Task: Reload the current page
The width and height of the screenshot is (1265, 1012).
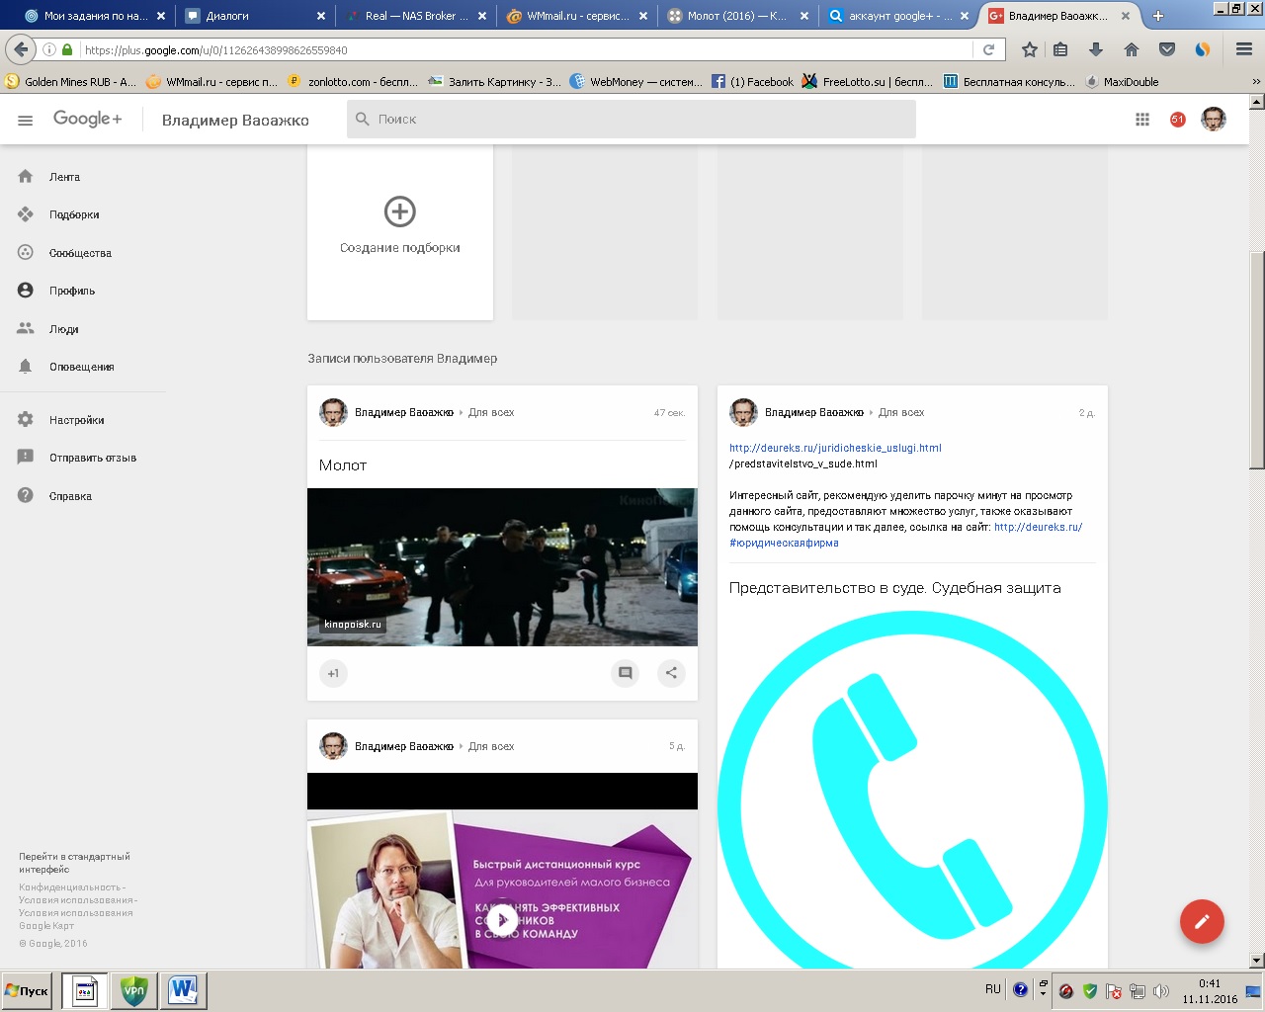Action: [x=988, y=49]
